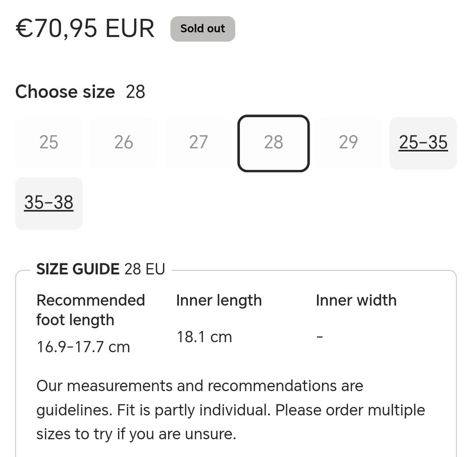Image resolution: width=472 pixels, height=457 pixels.
Task: Click the 18.1 cm inner length value
Action: (x=204, y=337)
